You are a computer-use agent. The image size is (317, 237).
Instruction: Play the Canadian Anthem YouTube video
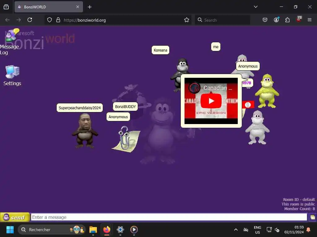point(211,101)
